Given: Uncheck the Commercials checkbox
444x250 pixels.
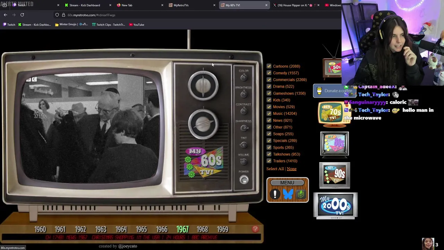Looking at the screenshot, I should [x=269, y=80].
